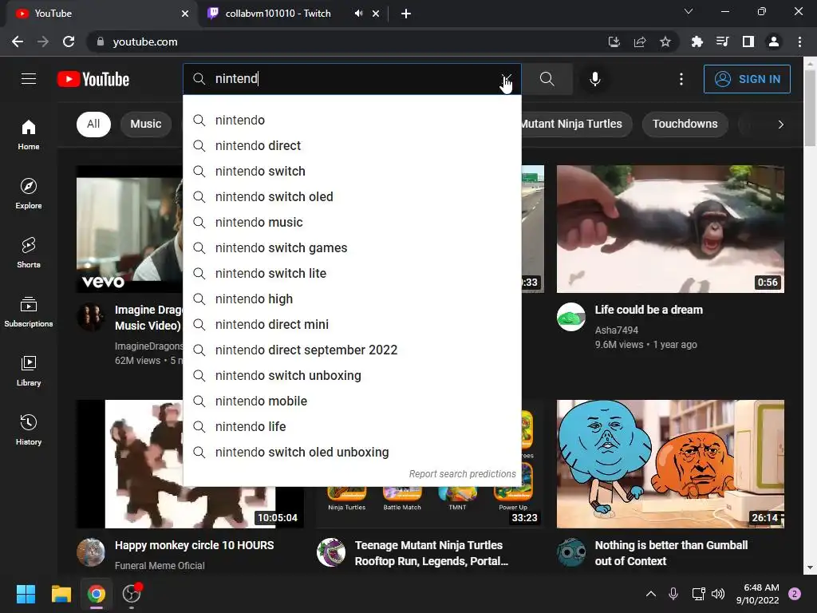This screenshot has width=817, height=613.
Task: Open Teenage Mutant Ninja Turtles video title
Action: tap(432, 553)
